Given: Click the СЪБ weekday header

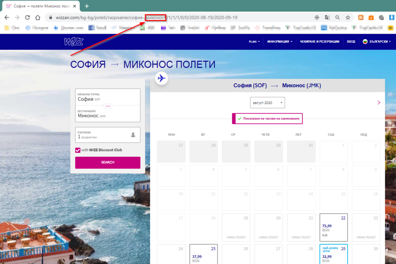Looking at the screenshot, I should tap(331, 135).
